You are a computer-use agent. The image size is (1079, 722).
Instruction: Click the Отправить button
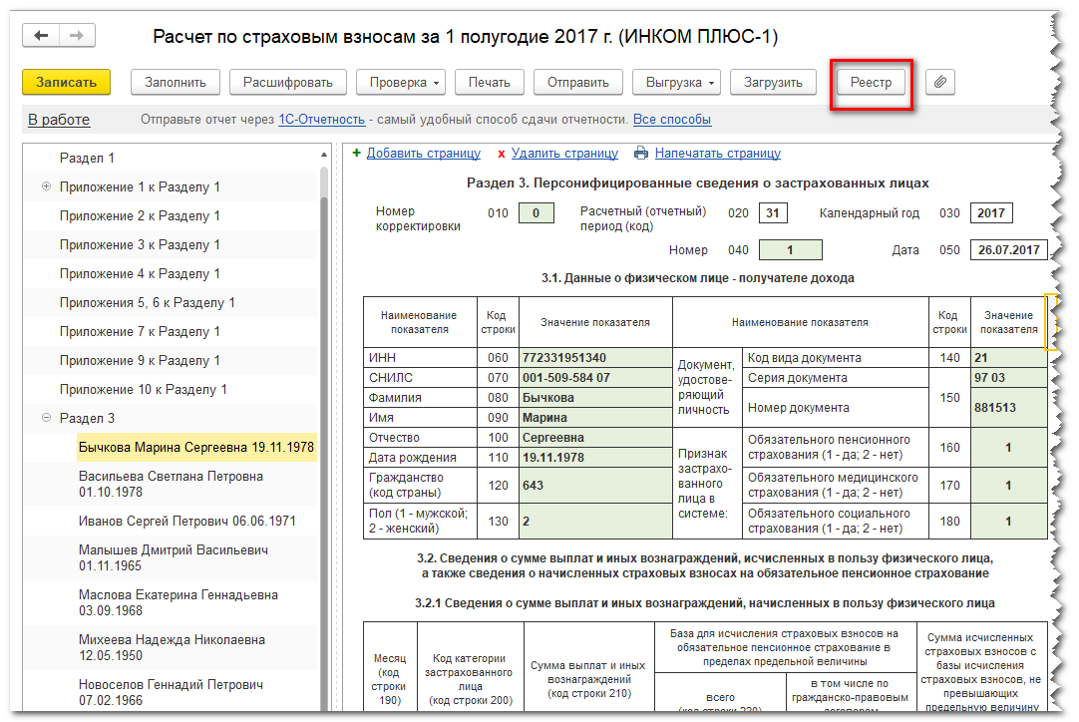pyautogui.click(x=578, y=82)
